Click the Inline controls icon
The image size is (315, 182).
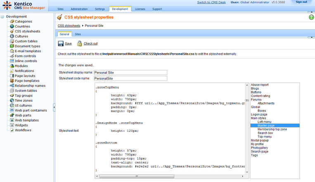(x=12, y=61)
